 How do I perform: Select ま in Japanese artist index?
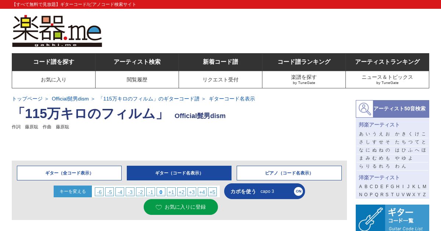[361, 158]
